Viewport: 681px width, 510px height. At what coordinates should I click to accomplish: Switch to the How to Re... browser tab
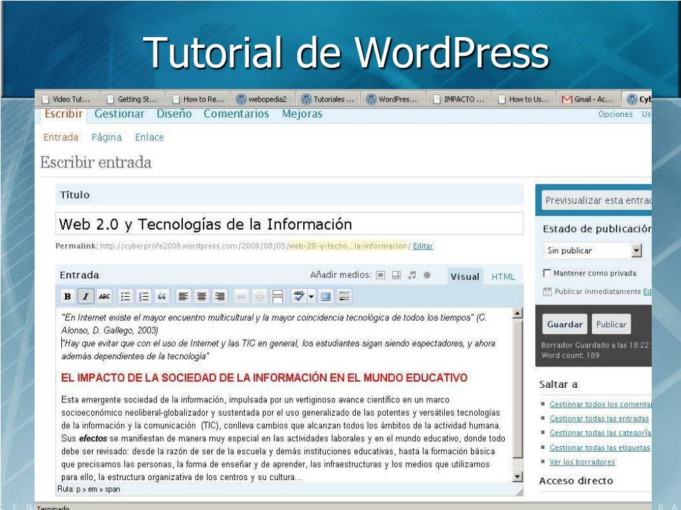click(198, 100)
